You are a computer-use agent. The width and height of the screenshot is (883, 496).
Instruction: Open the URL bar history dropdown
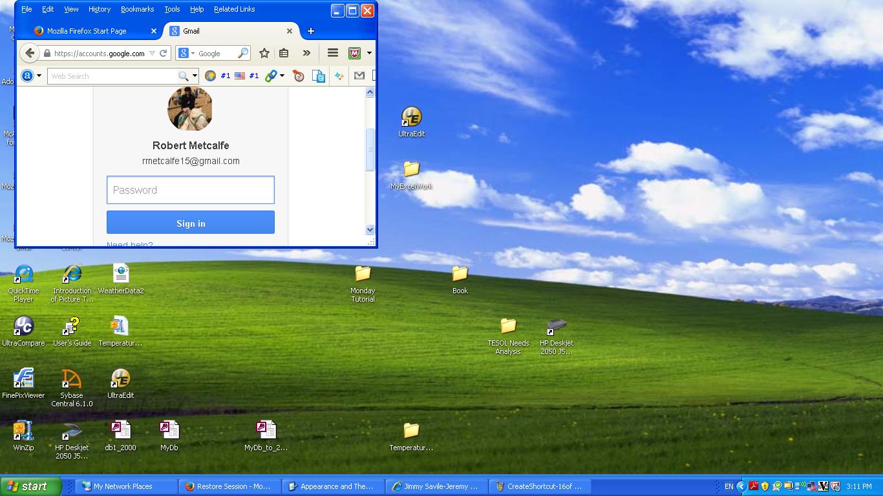152,54
